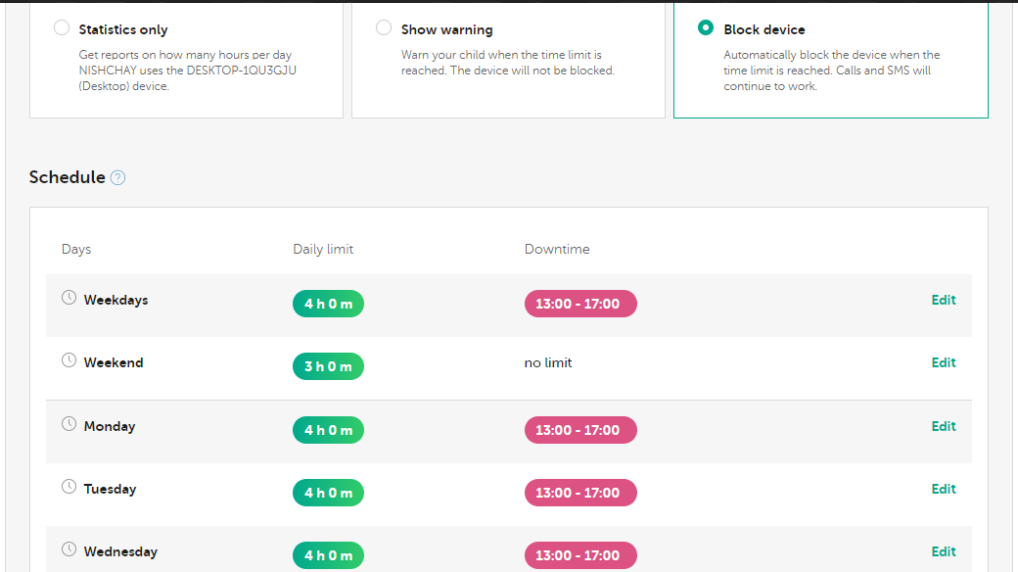This screenshot has width=1018, height=572.
Task: Click the clock icon beside Monday
Action: (x=69, y=424)
